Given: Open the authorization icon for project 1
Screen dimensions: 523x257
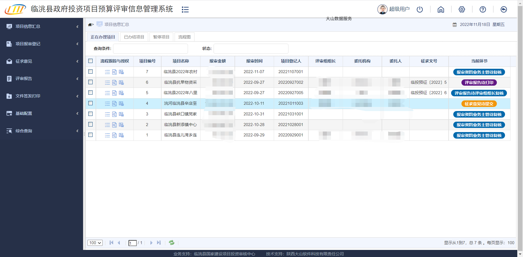Looking at the screenshot, I should 121,135.
